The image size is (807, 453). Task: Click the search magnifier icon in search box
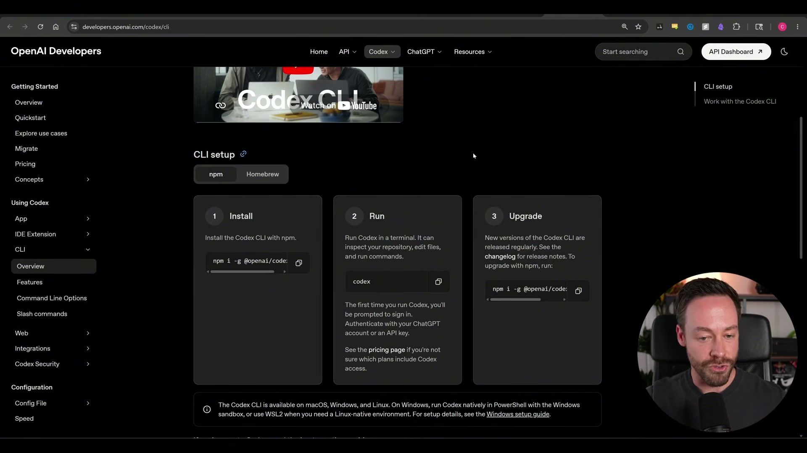(680, 52)
